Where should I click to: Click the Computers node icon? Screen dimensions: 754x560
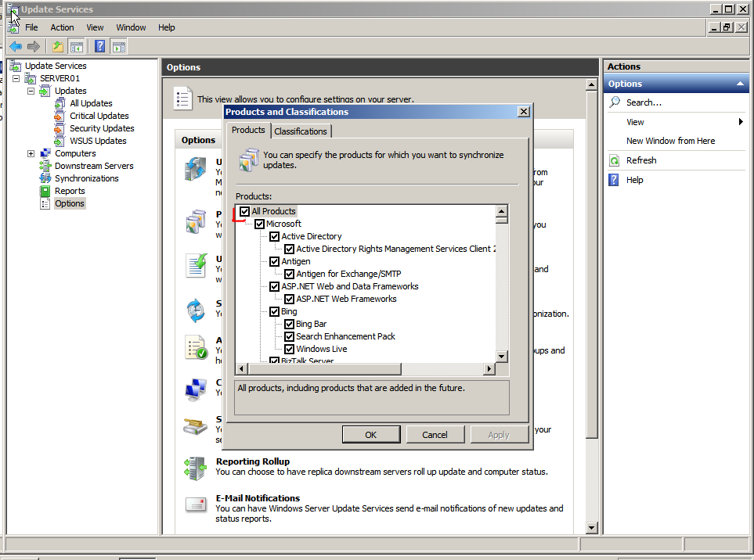pyautogui.click(x=45, y=153)
